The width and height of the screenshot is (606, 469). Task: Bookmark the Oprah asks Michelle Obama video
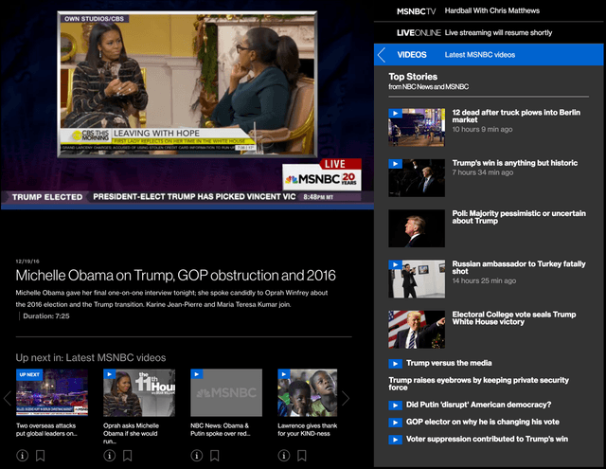click(x=128, y=456)
